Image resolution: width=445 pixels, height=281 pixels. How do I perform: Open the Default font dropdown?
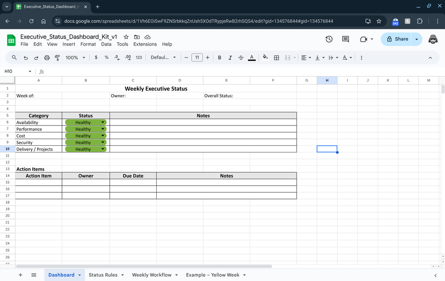(x=163, y=57)
